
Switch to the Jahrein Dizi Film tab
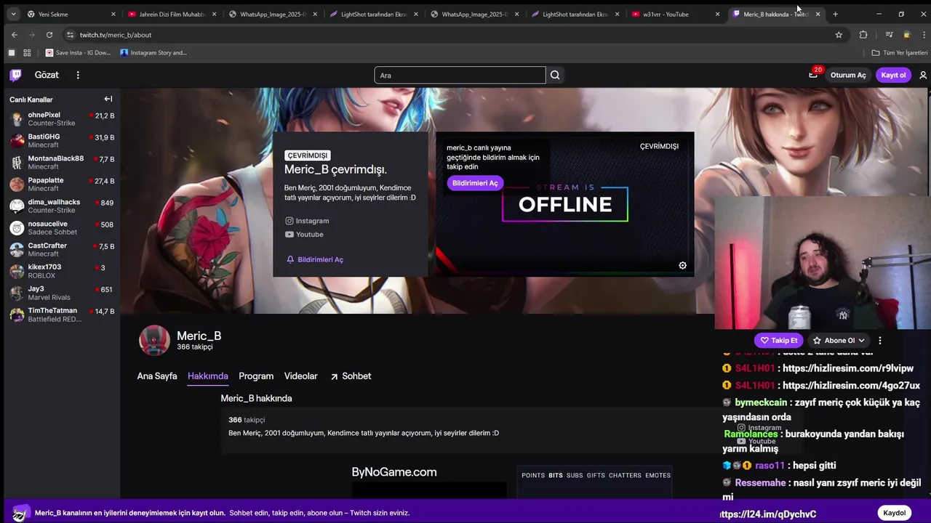pos(172,14)
